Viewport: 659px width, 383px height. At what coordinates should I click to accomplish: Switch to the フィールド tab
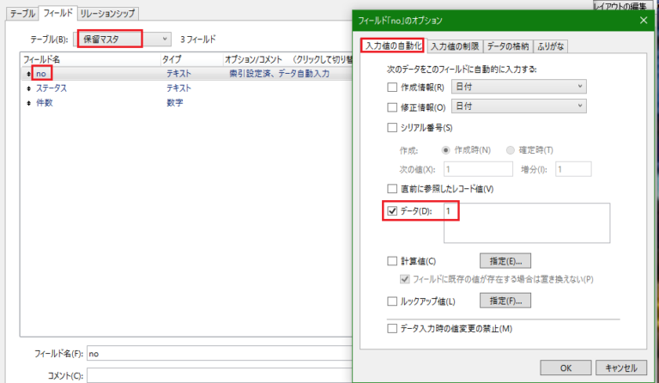[58, 13]
